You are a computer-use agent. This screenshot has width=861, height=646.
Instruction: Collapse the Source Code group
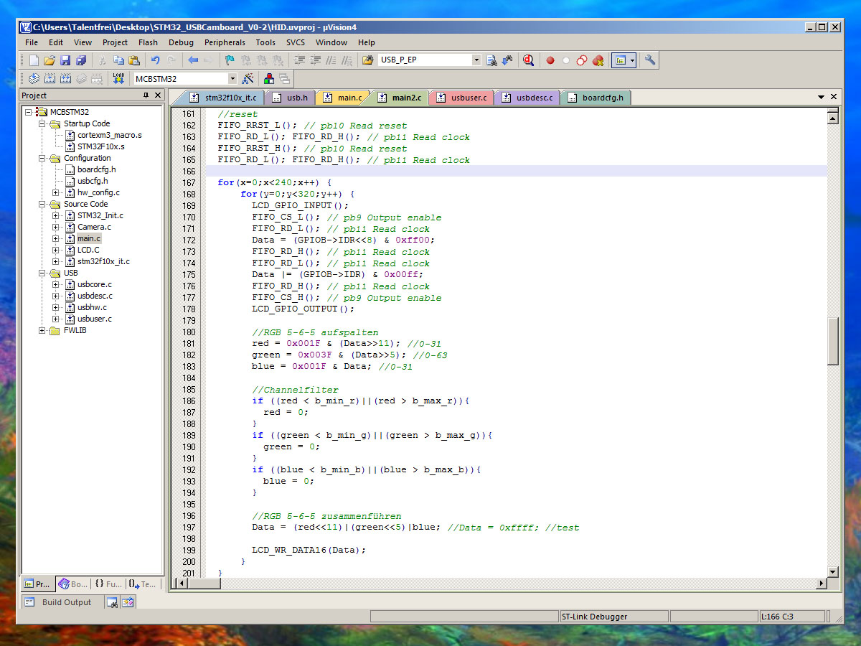44,204
